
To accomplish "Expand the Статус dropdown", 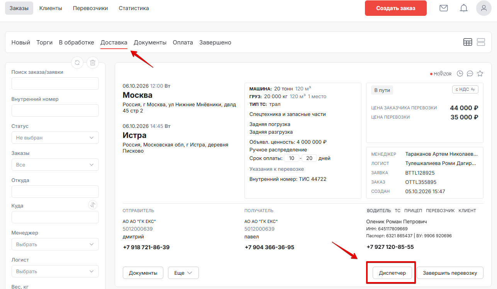I will click(55, 138).
